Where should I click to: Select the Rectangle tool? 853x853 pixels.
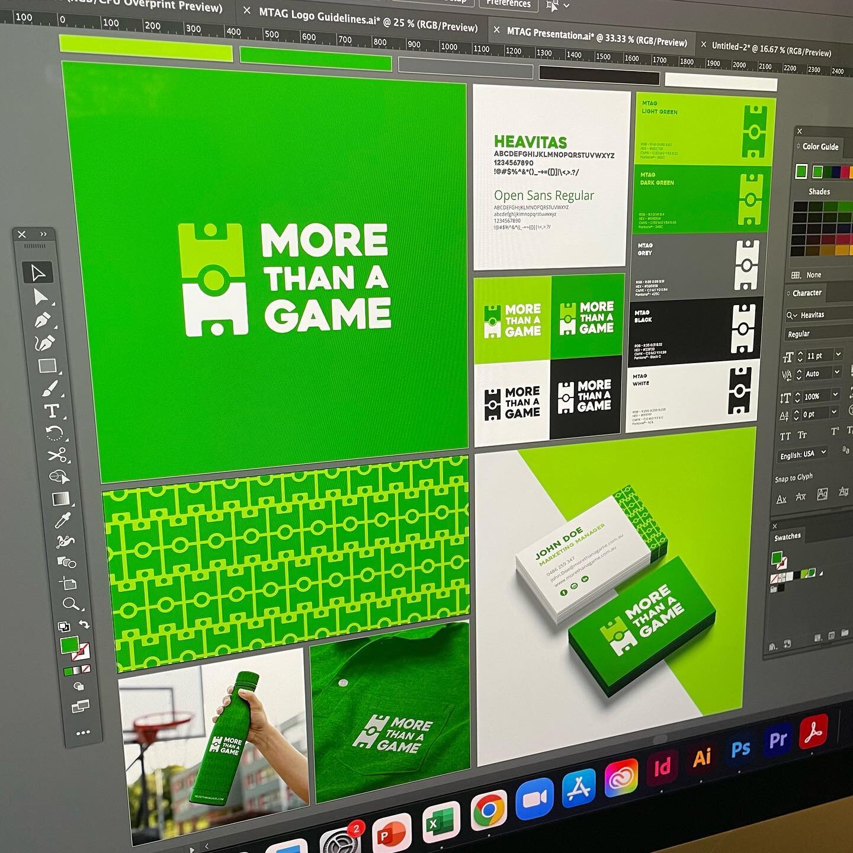(47, 365)
